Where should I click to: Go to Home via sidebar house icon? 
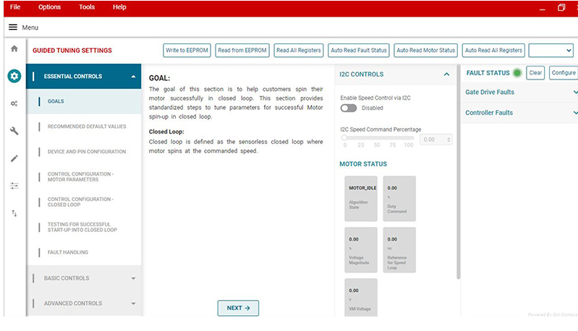coord(14,49)
